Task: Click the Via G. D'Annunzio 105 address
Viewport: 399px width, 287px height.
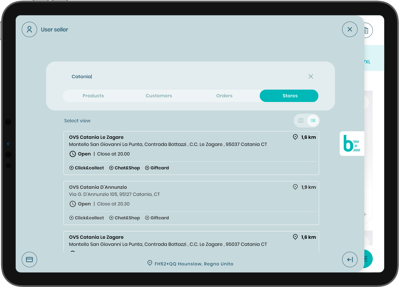Action: [114, 194]
